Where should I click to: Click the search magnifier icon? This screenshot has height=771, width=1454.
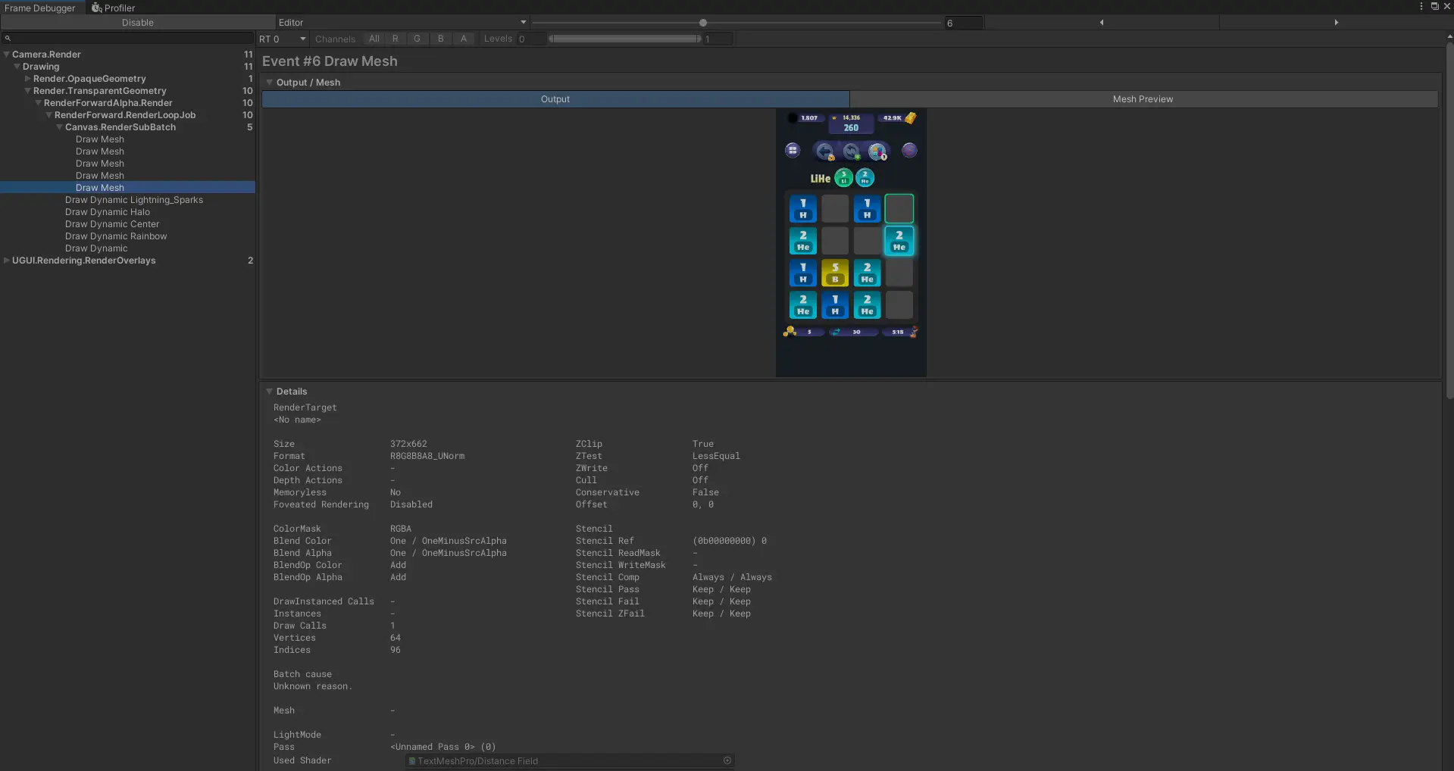[8, 38]
